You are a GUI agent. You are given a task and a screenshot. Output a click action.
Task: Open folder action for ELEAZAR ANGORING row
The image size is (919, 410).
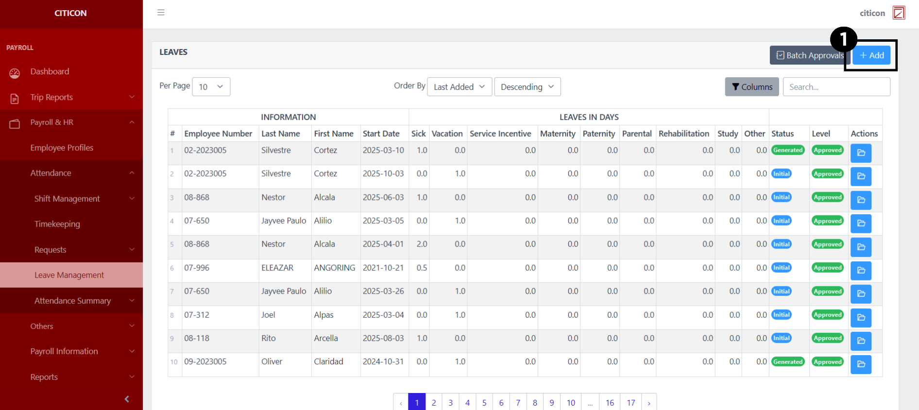point(861,270)
